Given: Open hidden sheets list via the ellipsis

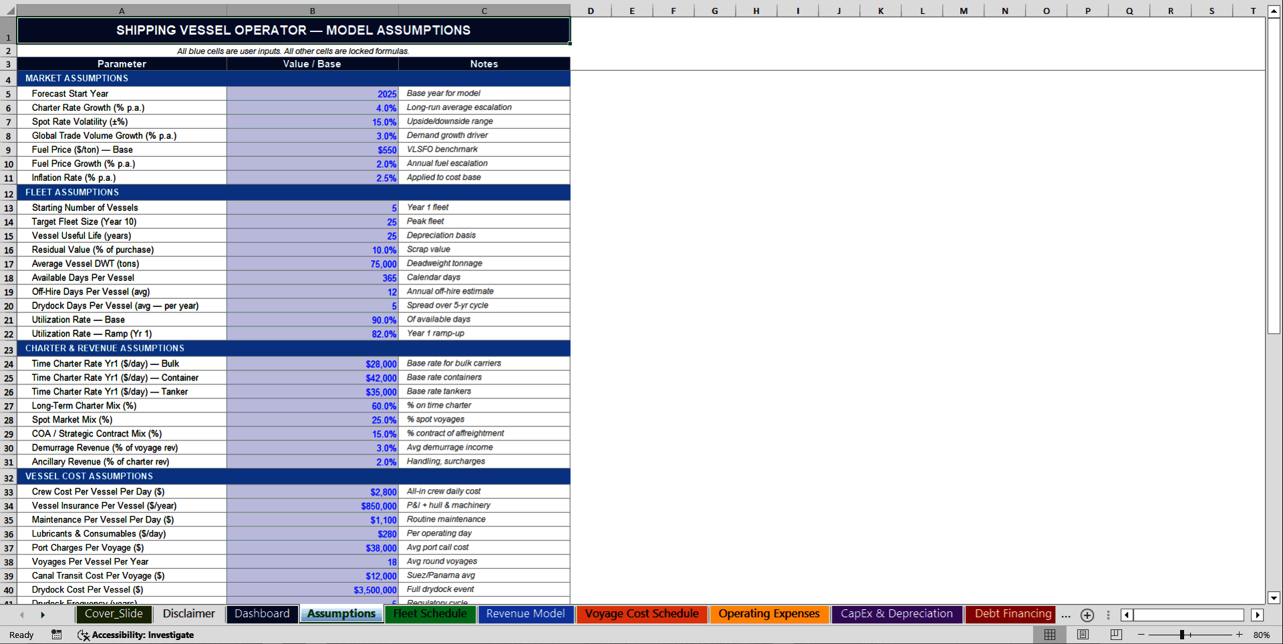Looking at the screenshot, I should click(x=1065, y=615).
